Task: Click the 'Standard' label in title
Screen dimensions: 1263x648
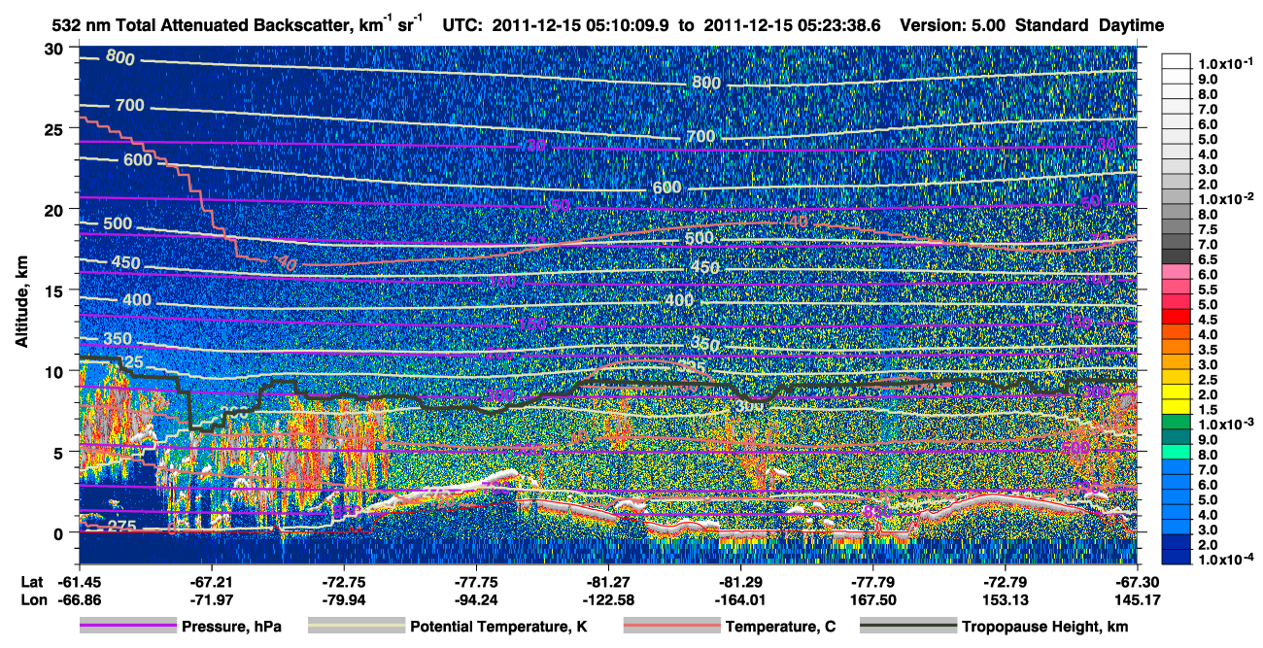Action: (1052, 26)
